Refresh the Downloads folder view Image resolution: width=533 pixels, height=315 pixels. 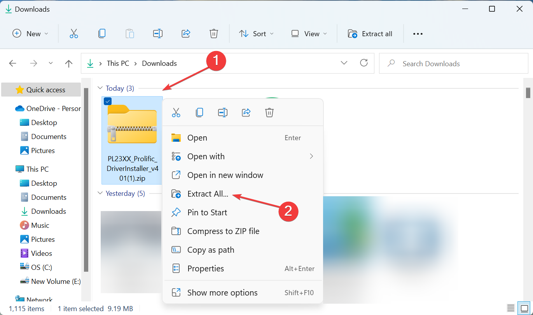point(364,63)
